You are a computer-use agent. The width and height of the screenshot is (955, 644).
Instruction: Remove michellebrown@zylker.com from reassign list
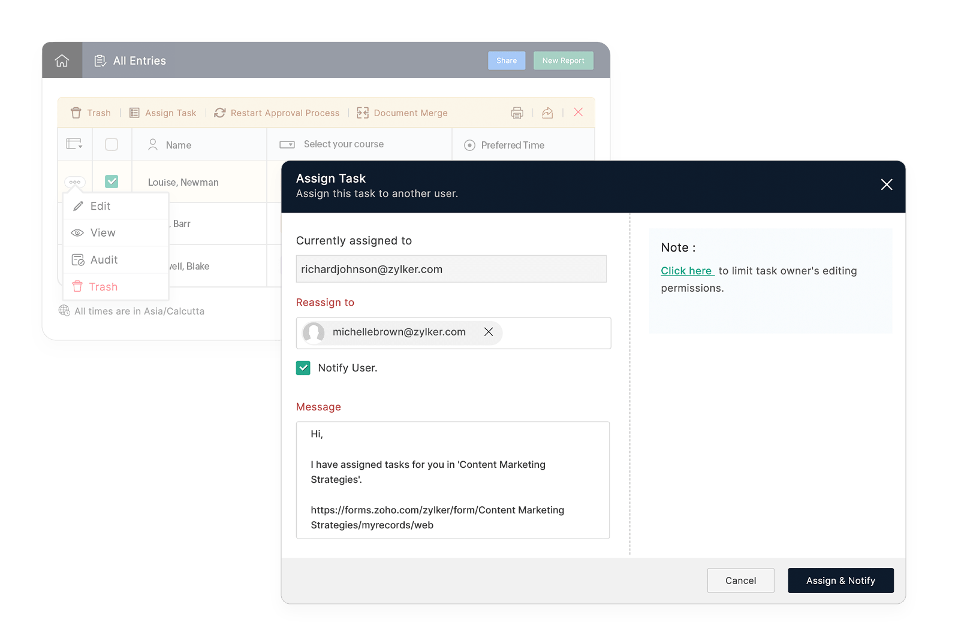489,332
